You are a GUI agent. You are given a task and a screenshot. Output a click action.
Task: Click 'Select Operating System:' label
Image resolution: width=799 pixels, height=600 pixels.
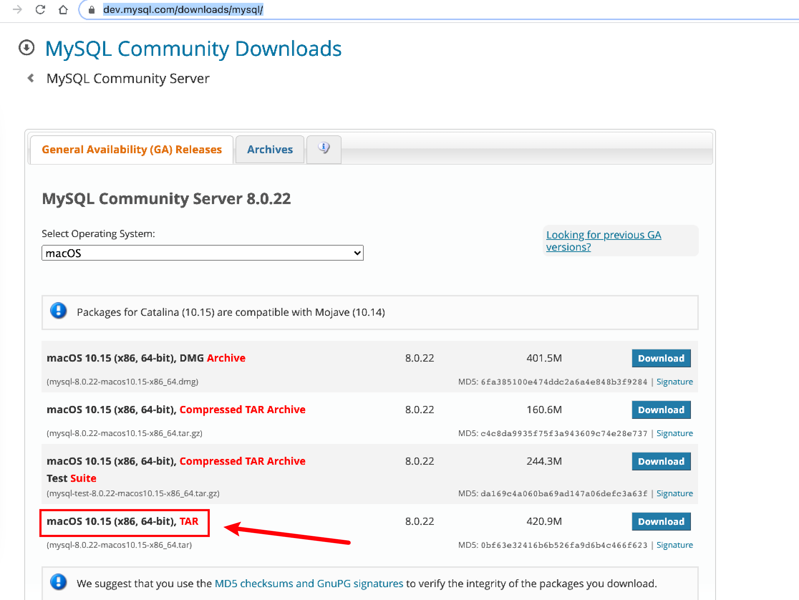point(98,234)
